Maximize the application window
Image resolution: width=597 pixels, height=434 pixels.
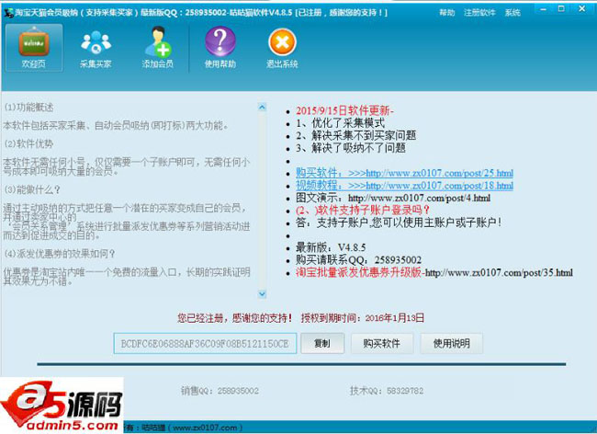[x=561, y=9]
